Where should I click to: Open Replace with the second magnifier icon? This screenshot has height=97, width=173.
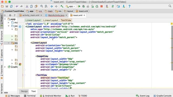coord(46,6)
